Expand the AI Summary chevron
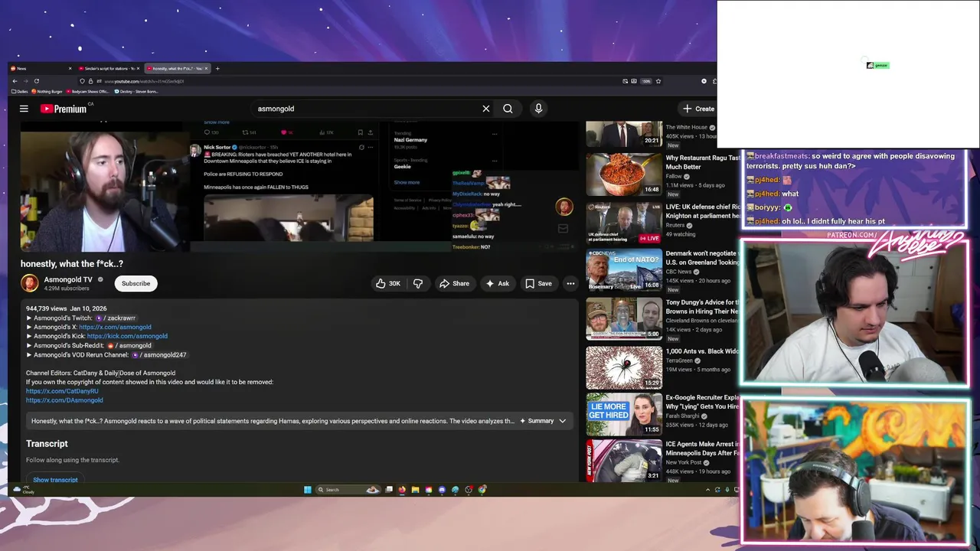Screen dimensions: 980x551 (x=562, y=421)
